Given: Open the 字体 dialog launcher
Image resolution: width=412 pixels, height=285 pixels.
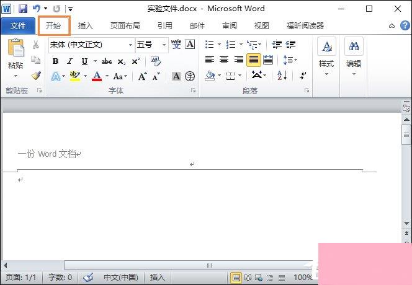Looking at the screenshot, I should 193,90.
